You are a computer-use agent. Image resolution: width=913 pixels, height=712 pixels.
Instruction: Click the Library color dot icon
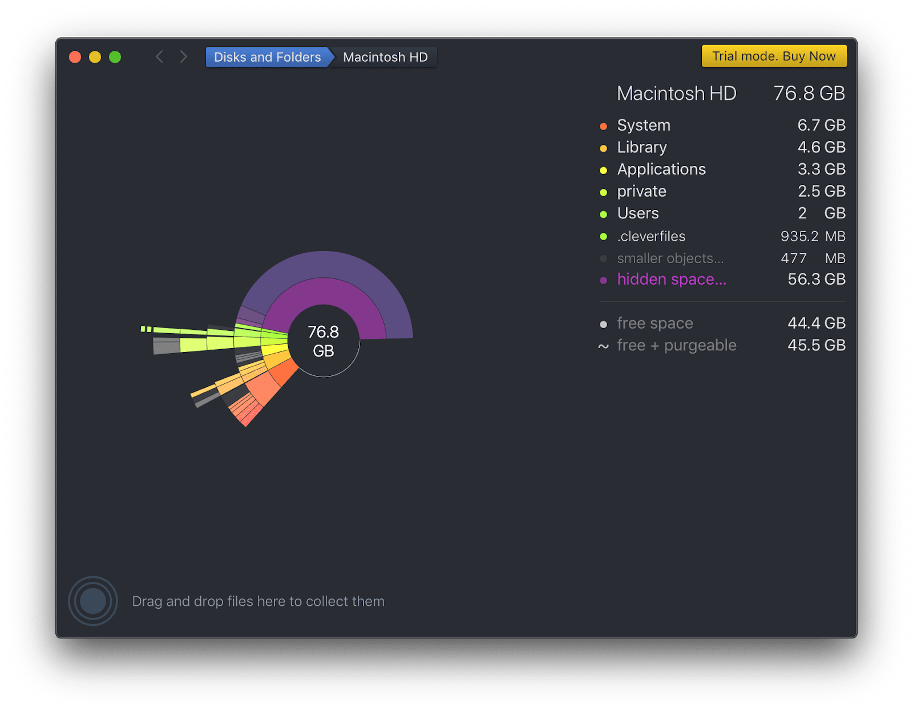coord(604,148)
